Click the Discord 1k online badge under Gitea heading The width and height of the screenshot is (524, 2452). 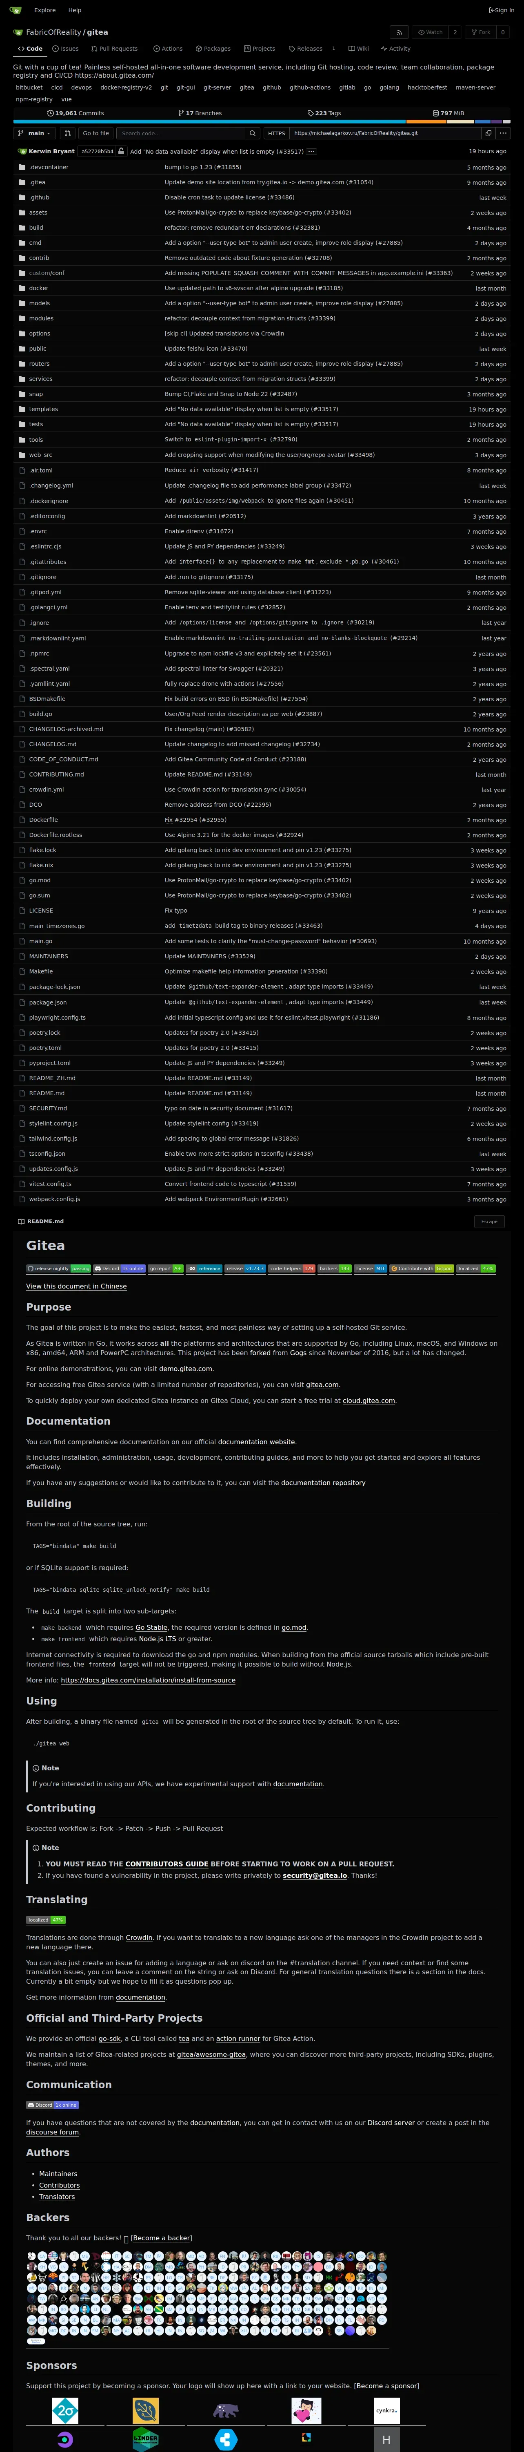(x=119, y=1269)
